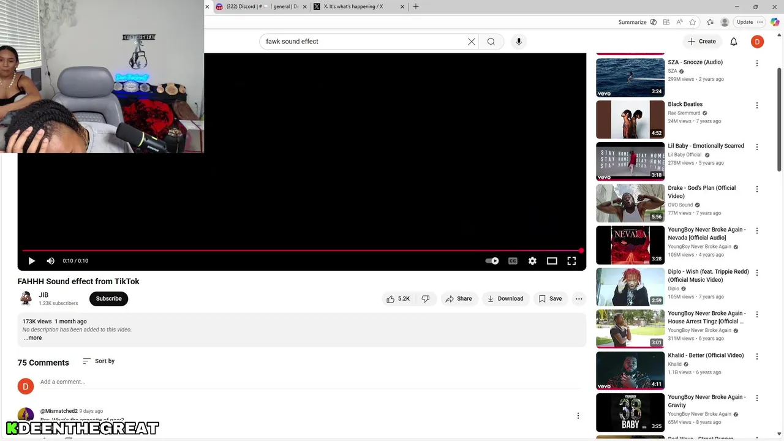Open the Favorites list icon
This screenshot has height=441, width=784.
coord(710,22)
